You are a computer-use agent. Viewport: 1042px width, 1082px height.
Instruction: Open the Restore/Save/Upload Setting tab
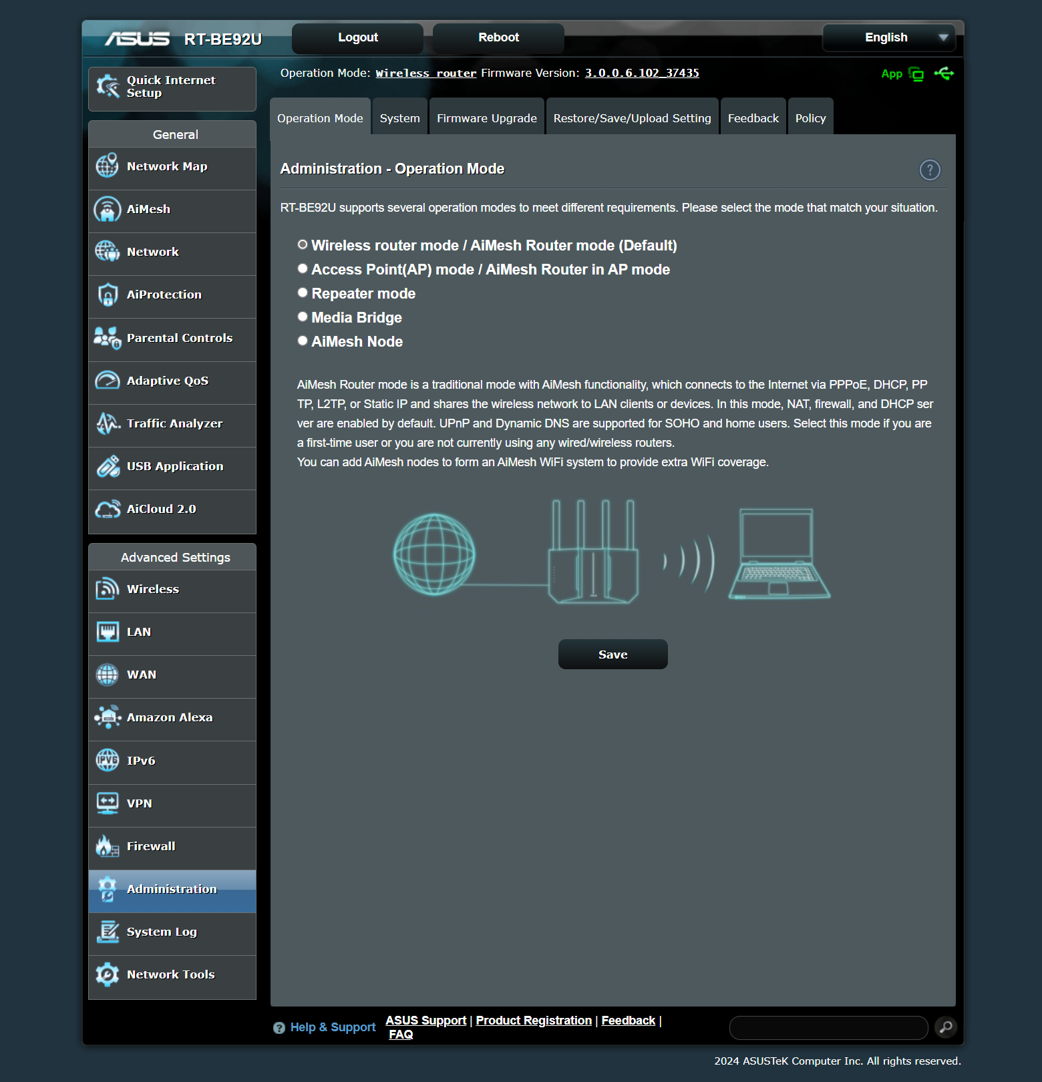click(x=633, y=118)
